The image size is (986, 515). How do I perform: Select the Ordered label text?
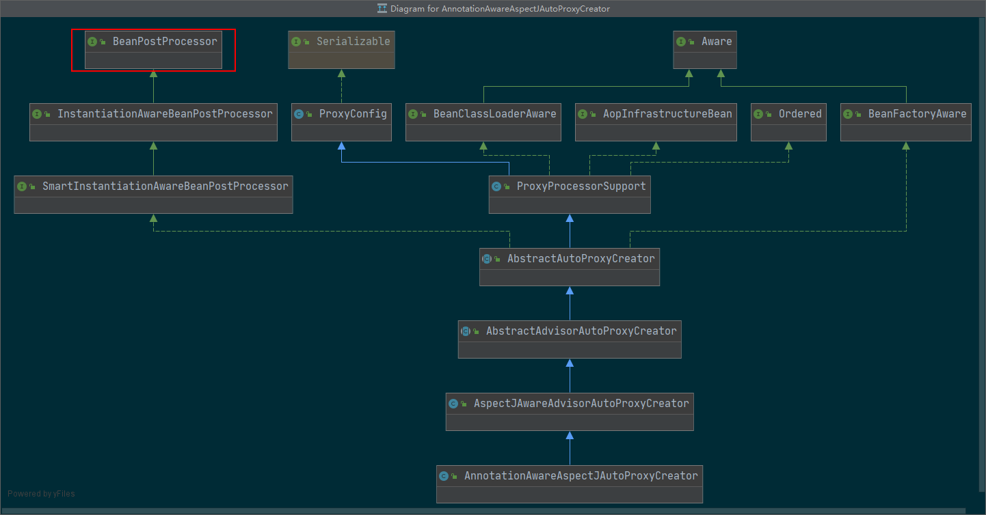800,114
